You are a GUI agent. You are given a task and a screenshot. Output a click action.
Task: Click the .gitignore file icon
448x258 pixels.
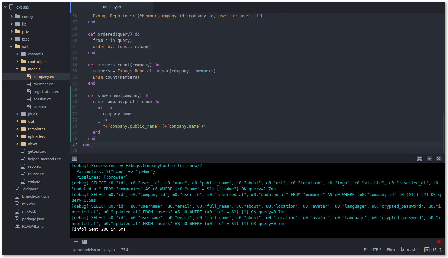click(17, 189)
